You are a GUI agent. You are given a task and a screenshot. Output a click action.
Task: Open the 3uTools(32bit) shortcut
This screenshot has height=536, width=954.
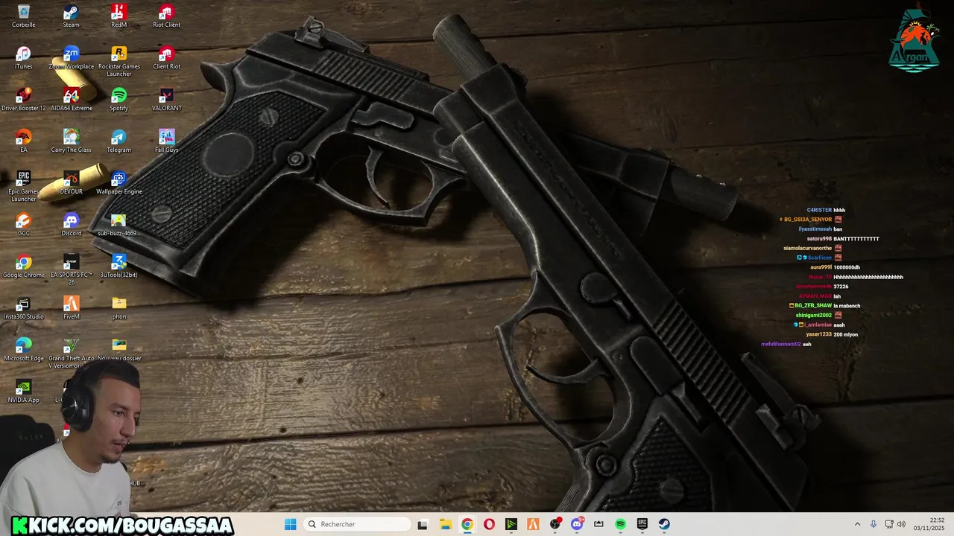tap(119, 267)
